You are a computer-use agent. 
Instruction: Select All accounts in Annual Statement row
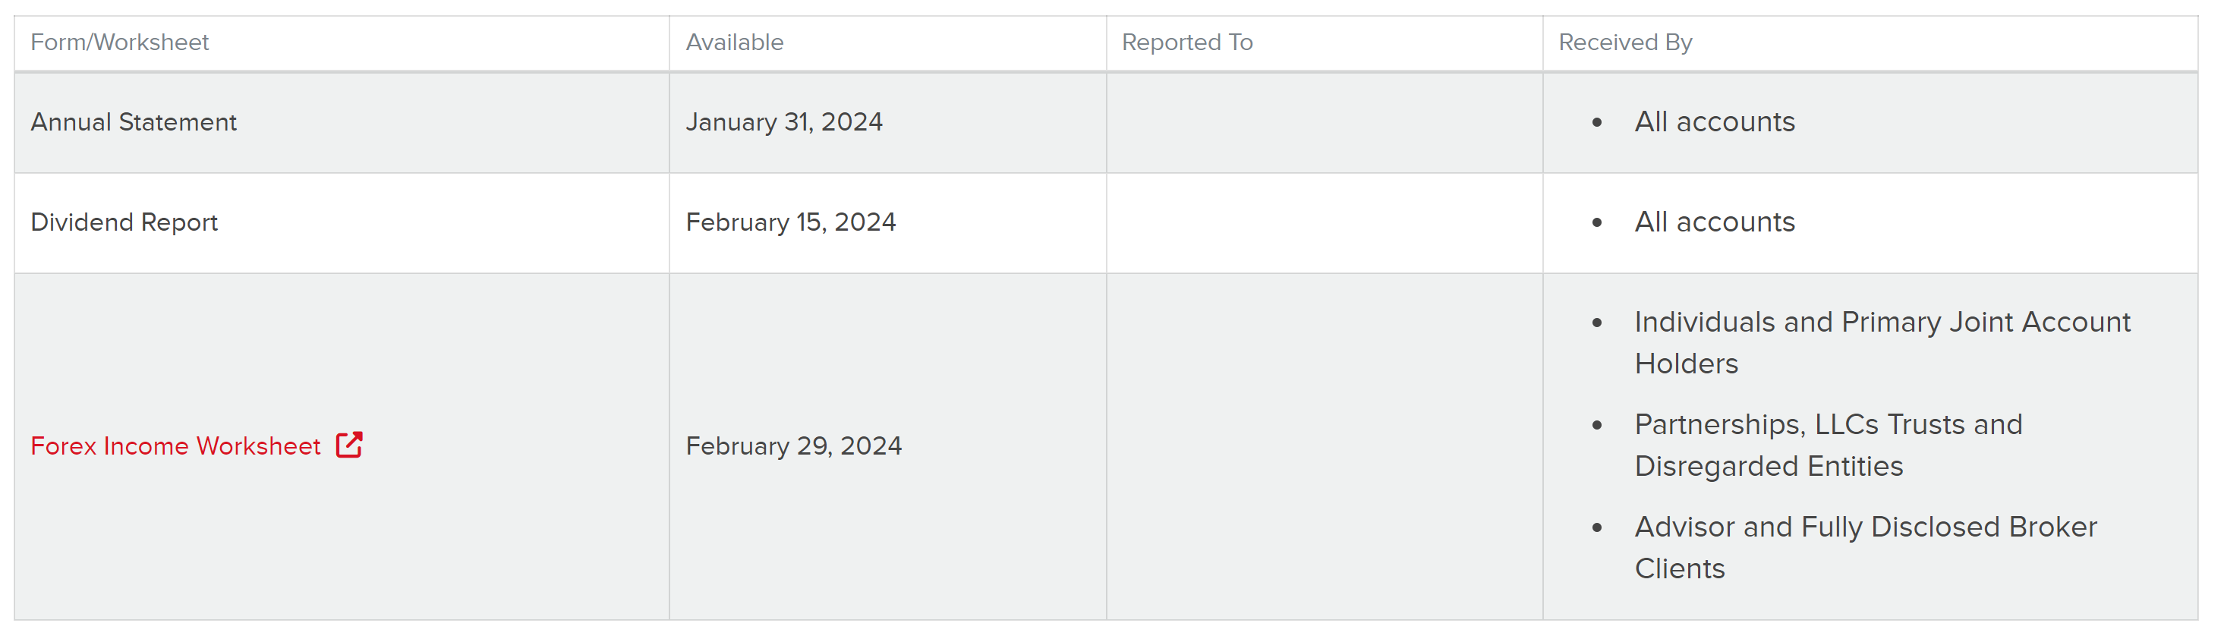point(1715,121)
